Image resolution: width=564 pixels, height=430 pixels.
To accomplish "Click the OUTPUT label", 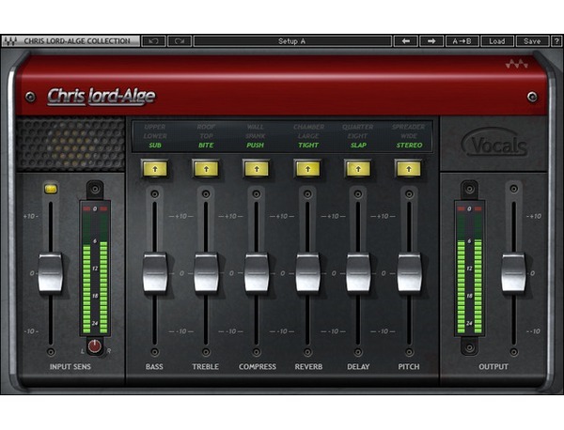I will tap(493, 367).
